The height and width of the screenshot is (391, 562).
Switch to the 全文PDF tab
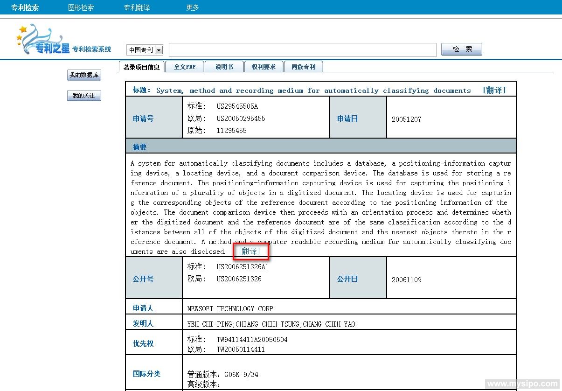[185, 67]
